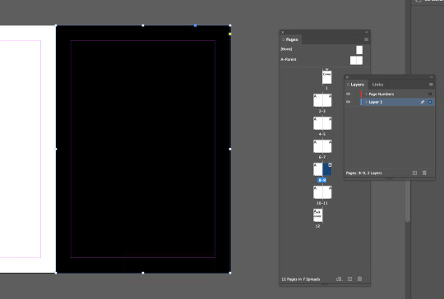The image size is (444, 299).
Task: Click the vertical scrollbar thumb beside canvas
Action: 408,201
